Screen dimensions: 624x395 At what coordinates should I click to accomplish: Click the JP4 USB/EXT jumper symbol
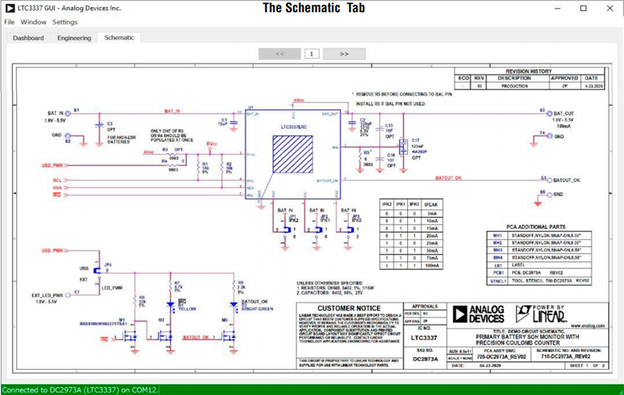click(x=98, y=270)
